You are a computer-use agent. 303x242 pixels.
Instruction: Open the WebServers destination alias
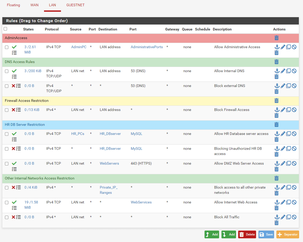pyautogui.click(x=109, y=163)
